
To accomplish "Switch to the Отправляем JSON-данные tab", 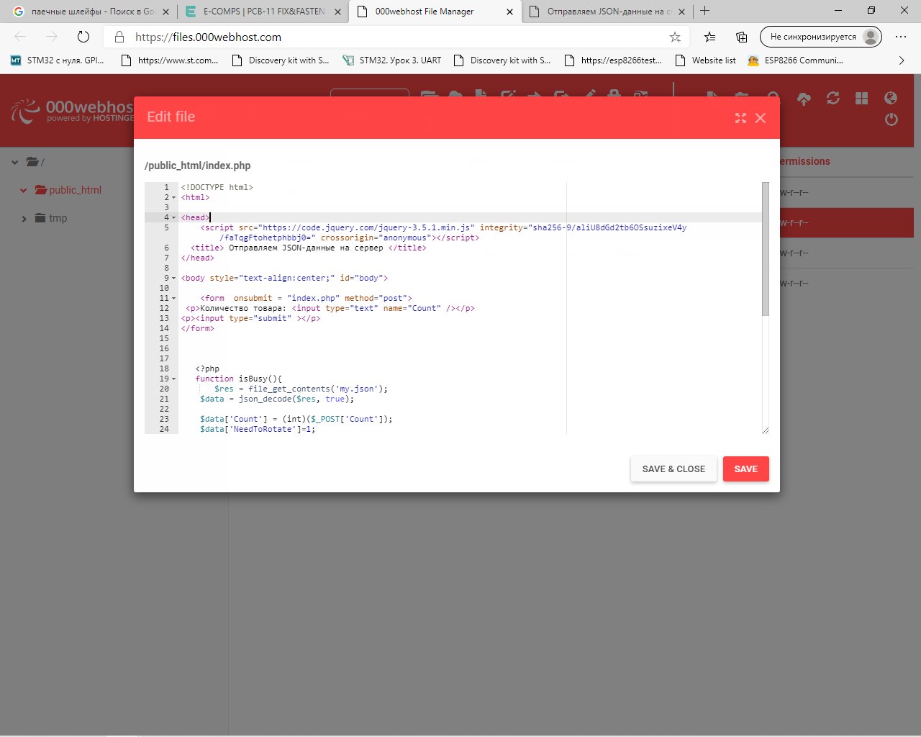I will (x=607, y=12).
